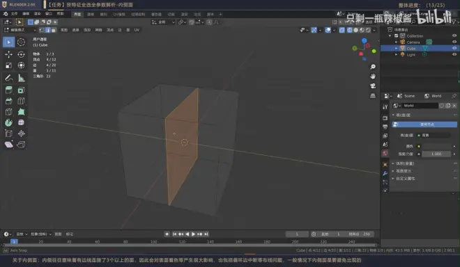
Task: Open the pivot point dropdown
Action: tap(182, 22)
